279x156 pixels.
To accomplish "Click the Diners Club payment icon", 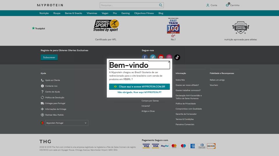I will [x=202, y=146].
